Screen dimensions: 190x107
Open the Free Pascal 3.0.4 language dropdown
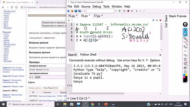point(54,88)
